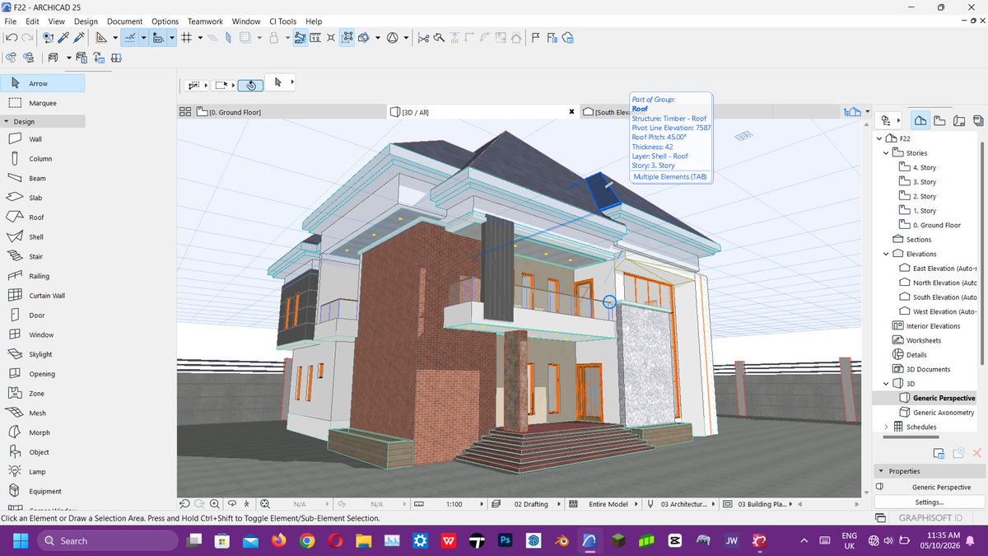This screenshot has width=988, height=556.
Task: Select the Window tool
Action: (x=43, y=335)
